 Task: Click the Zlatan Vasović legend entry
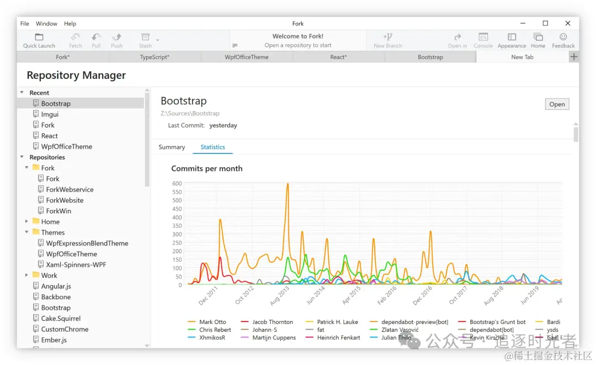pos(394,330)
